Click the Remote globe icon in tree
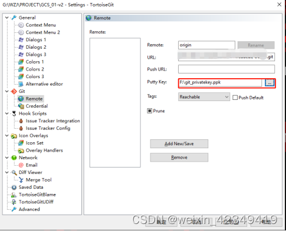Image resolution: width=286 pixels, height=231 pixels. tap(21, 99)
